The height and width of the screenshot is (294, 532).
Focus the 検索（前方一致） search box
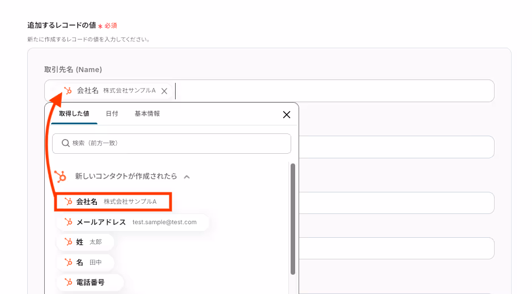171,144
